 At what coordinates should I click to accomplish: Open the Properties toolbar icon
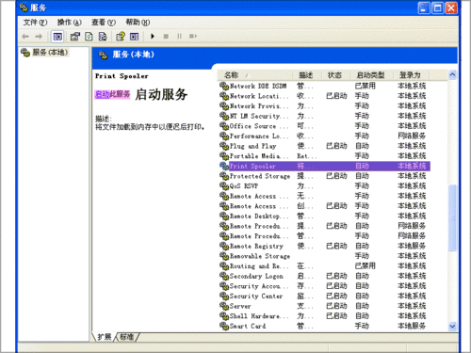click(x=75, y=37)
